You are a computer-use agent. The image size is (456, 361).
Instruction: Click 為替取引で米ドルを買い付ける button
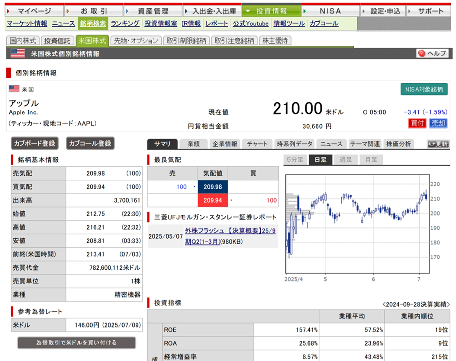[x=77, y=343]
